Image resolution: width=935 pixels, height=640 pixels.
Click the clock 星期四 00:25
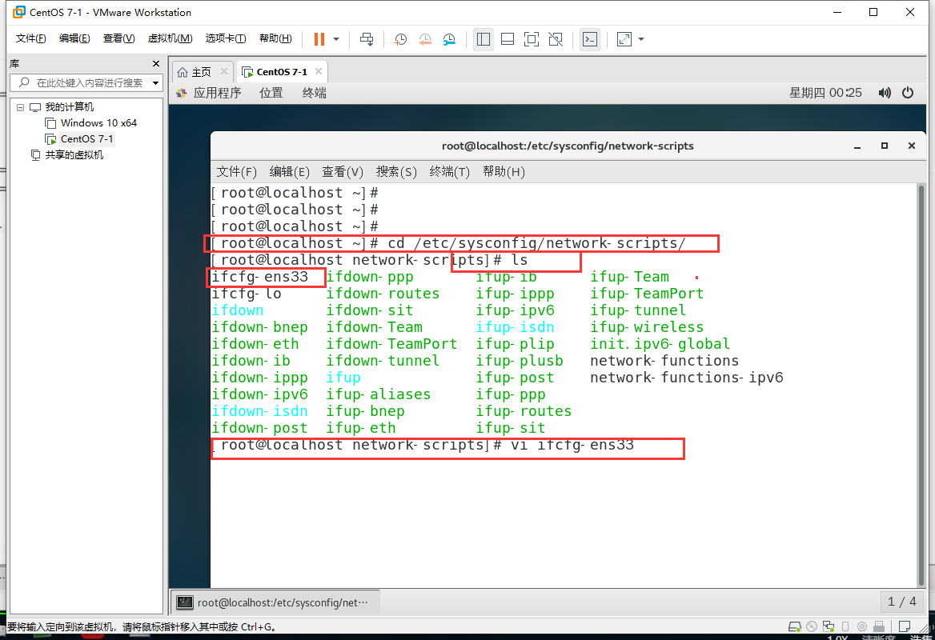click(825, 93)
